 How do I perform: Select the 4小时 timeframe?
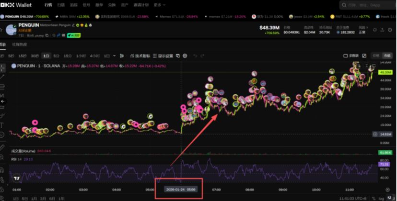point(94,56)
